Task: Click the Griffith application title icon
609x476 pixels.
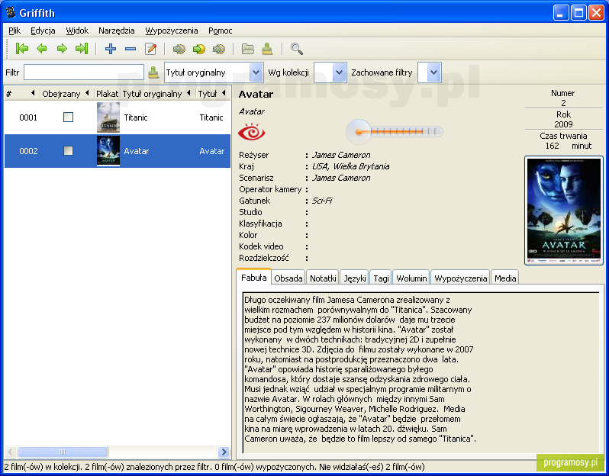Action: point(11,12)
